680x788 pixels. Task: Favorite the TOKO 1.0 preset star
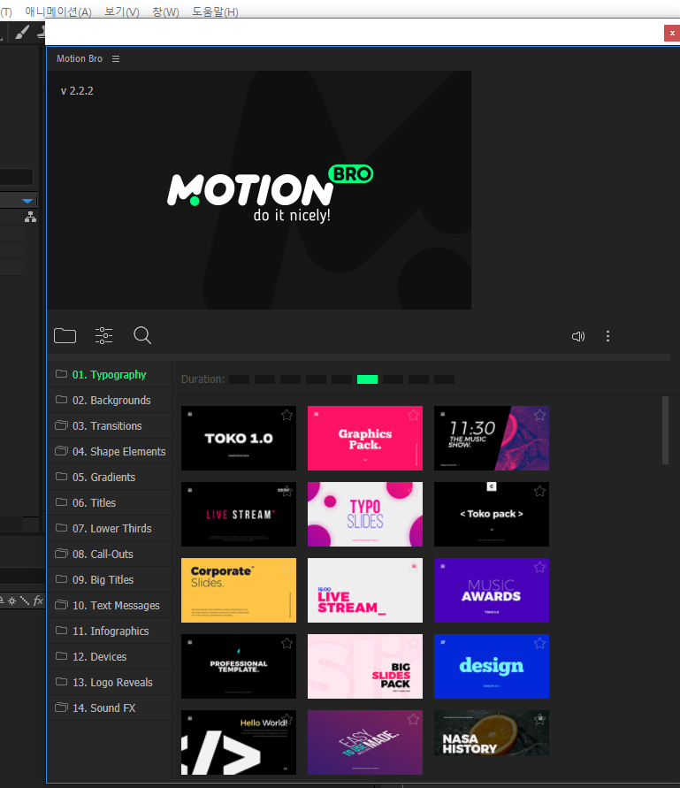click(287, 415)
